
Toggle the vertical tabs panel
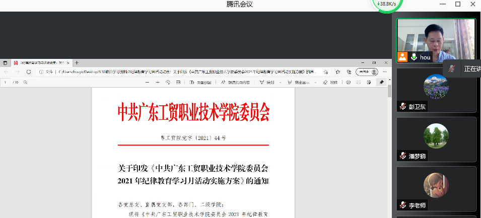(x=6, y=63)
